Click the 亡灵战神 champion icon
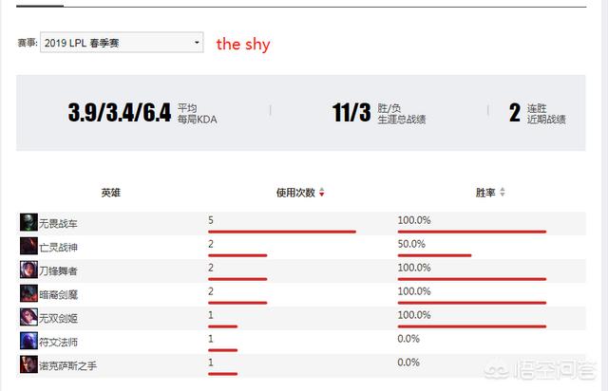 [x=28, y=246]
